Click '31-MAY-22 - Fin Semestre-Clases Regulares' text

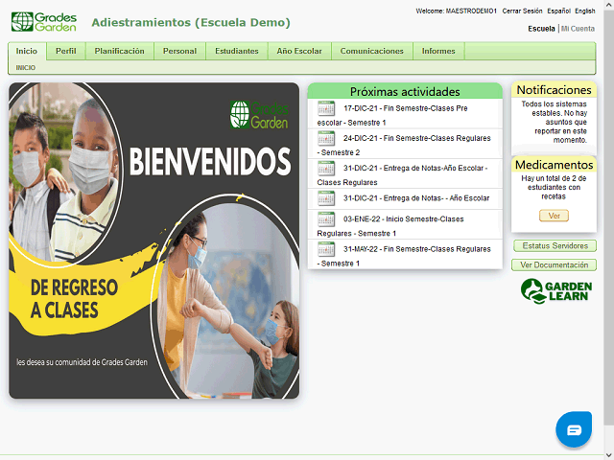416,249
